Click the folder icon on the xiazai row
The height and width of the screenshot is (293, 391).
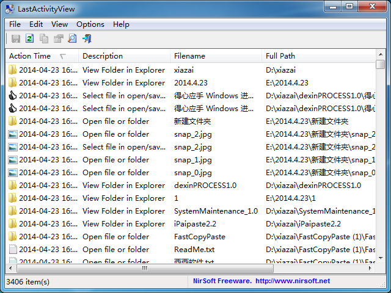click(x=12, y=70)
